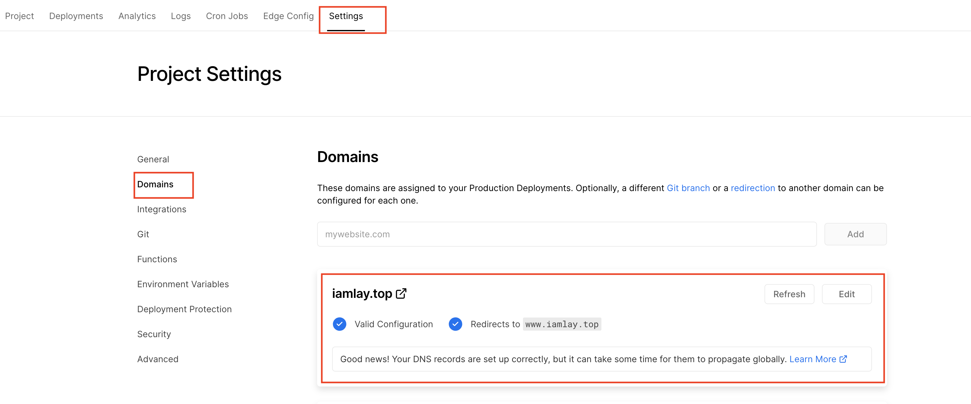Screen dimensions: 971x404
Task: Open the Deployments tab
Action: pyautogui.click(x=76, y=16)
